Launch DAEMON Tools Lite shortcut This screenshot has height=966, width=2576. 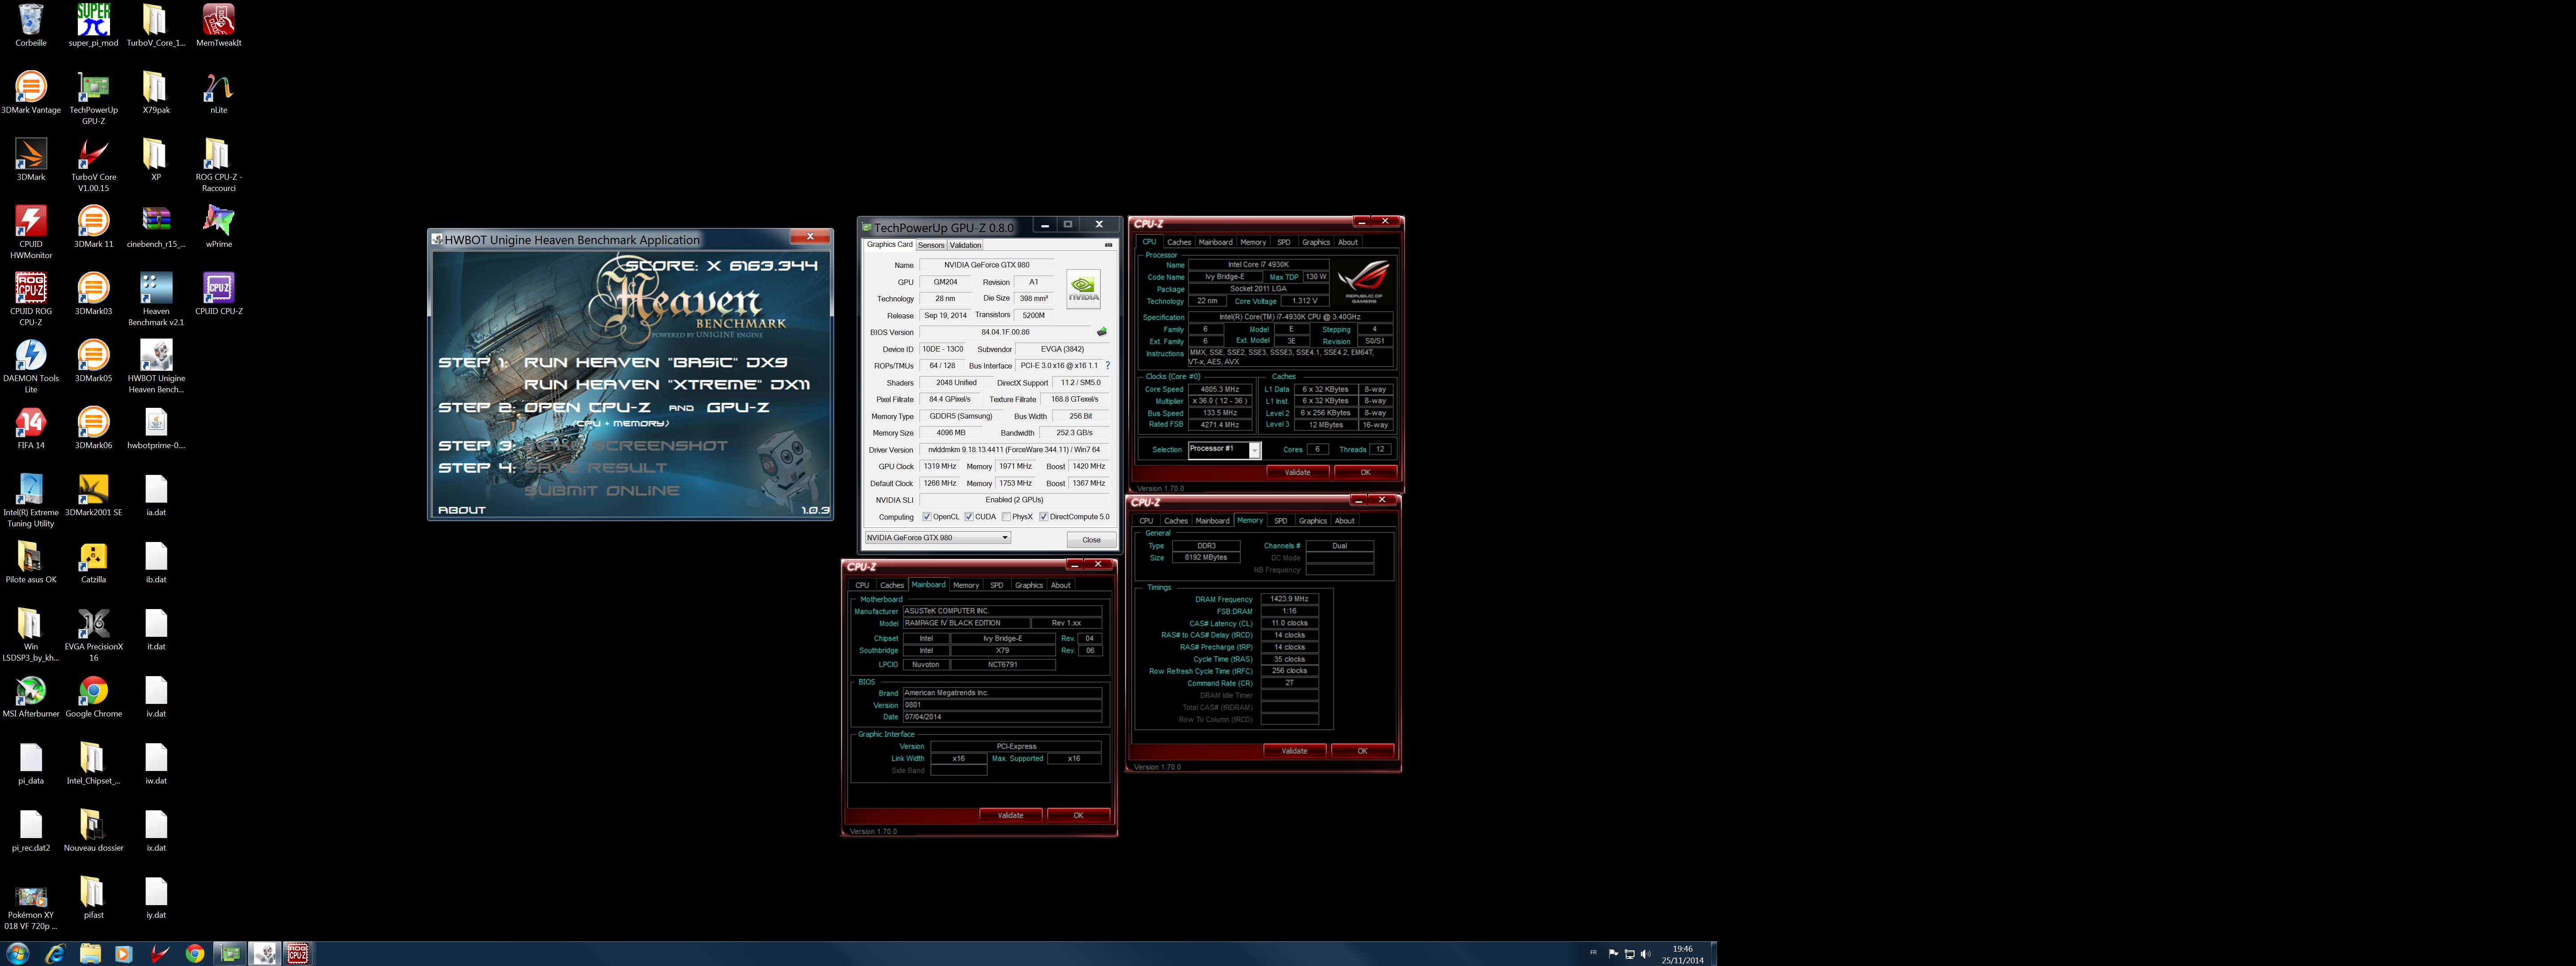[x=31, y=365]
